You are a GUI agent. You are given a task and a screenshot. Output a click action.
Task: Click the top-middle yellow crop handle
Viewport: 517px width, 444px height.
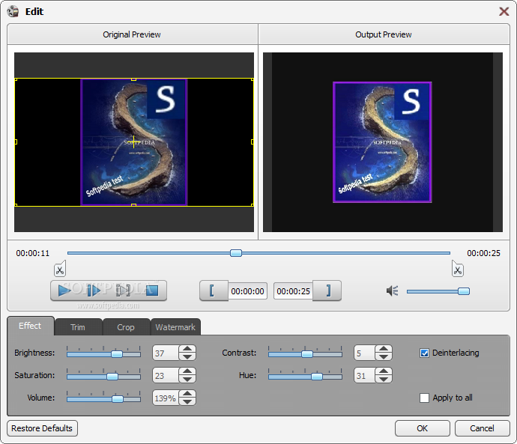pos(133,79)
